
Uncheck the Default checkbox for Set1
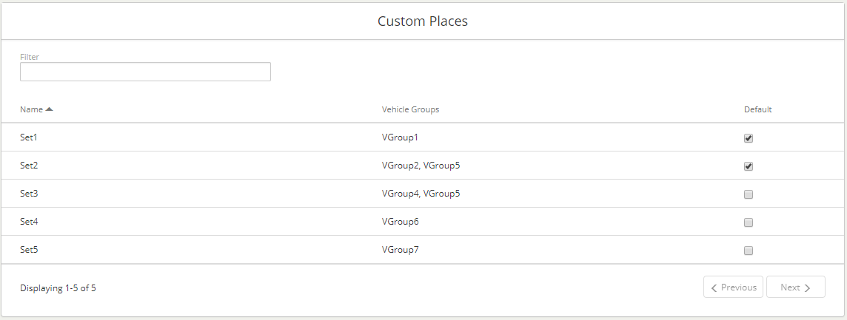(x=748, y=138)
